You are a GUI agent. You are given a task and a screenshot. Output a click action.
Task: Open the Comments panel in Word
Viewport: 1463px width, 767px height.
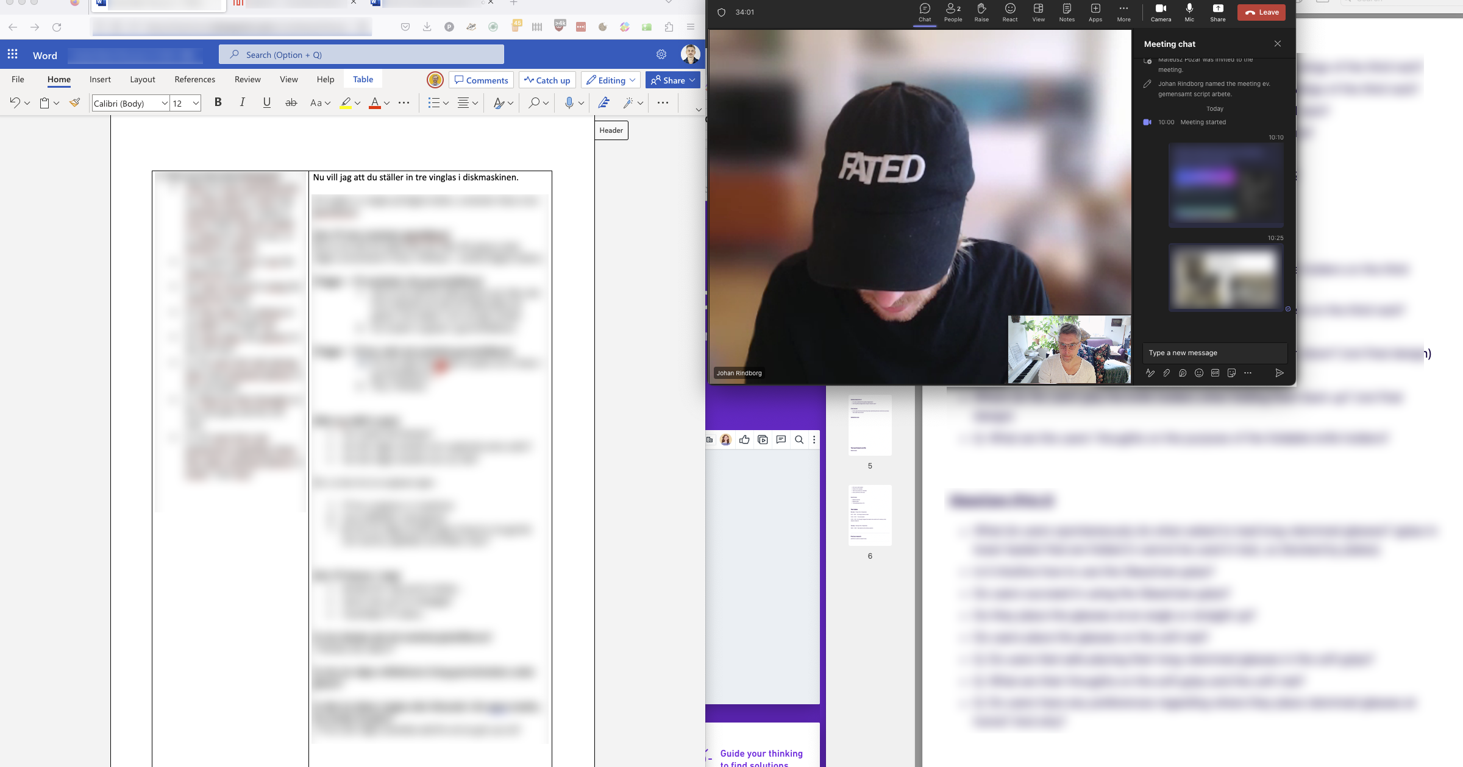[481, 80]
